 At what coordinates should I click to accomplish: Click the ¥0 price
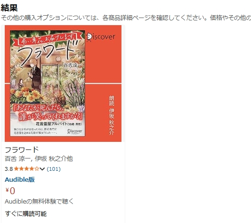tap(10, 191)
